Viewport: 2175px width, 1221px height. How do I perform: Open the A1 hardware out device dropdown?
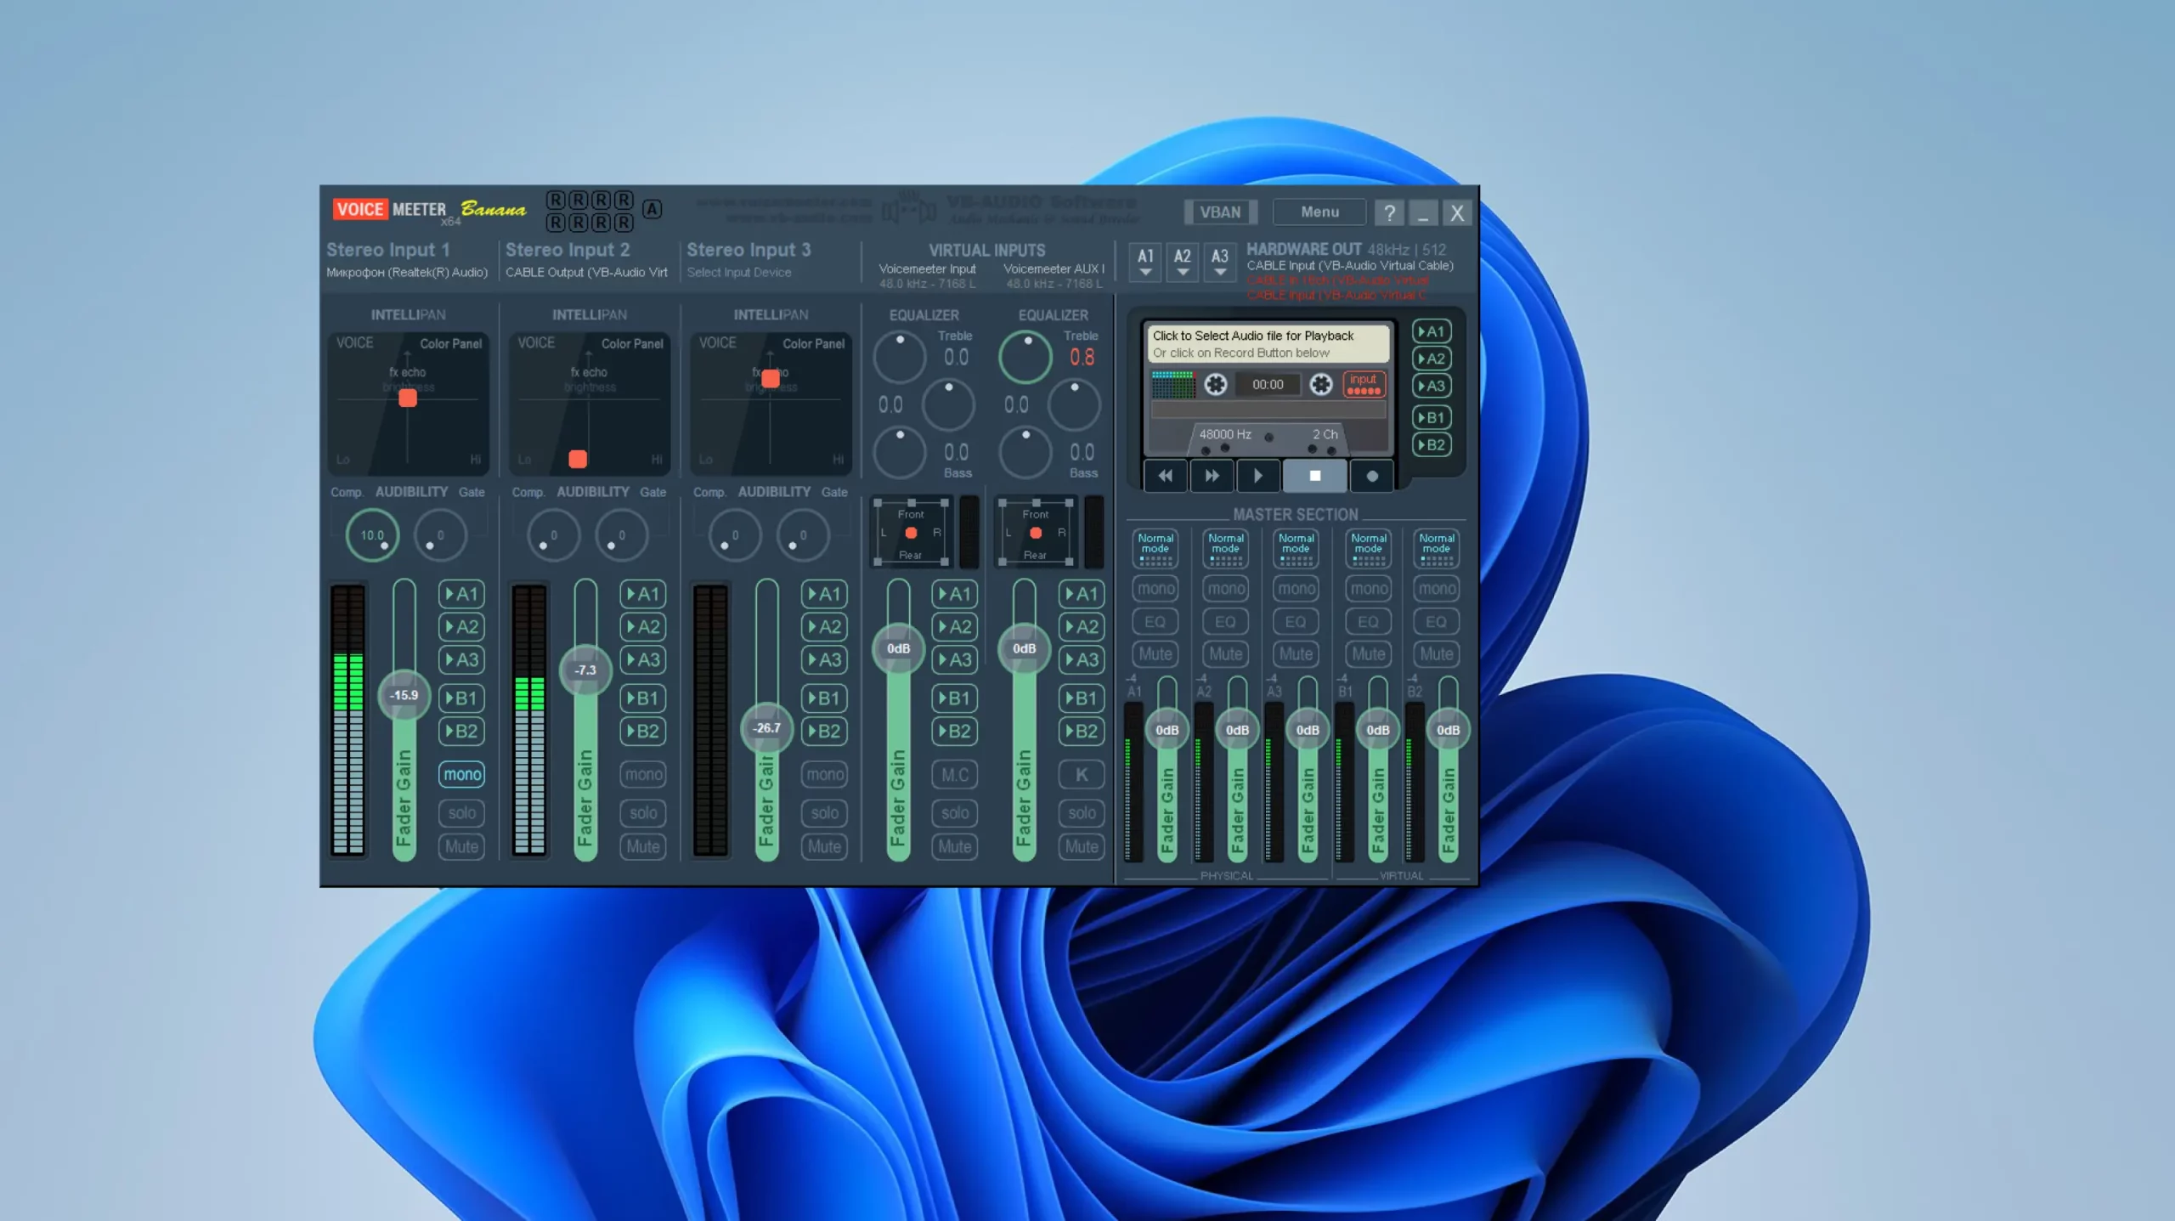1145,262
